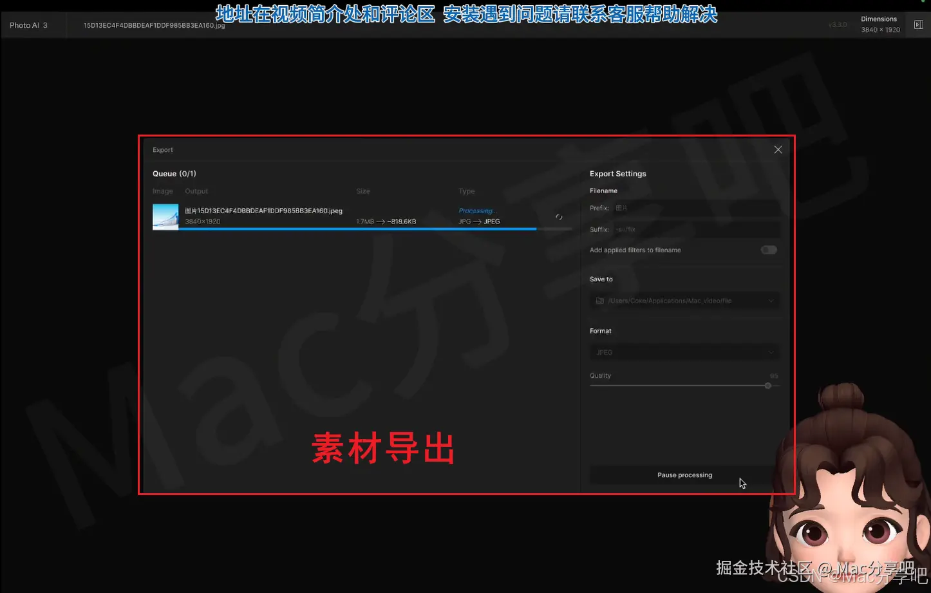Screen dimensions: 931x593
Task: Click the Pause processing button
Action: (x=684, y=475)
